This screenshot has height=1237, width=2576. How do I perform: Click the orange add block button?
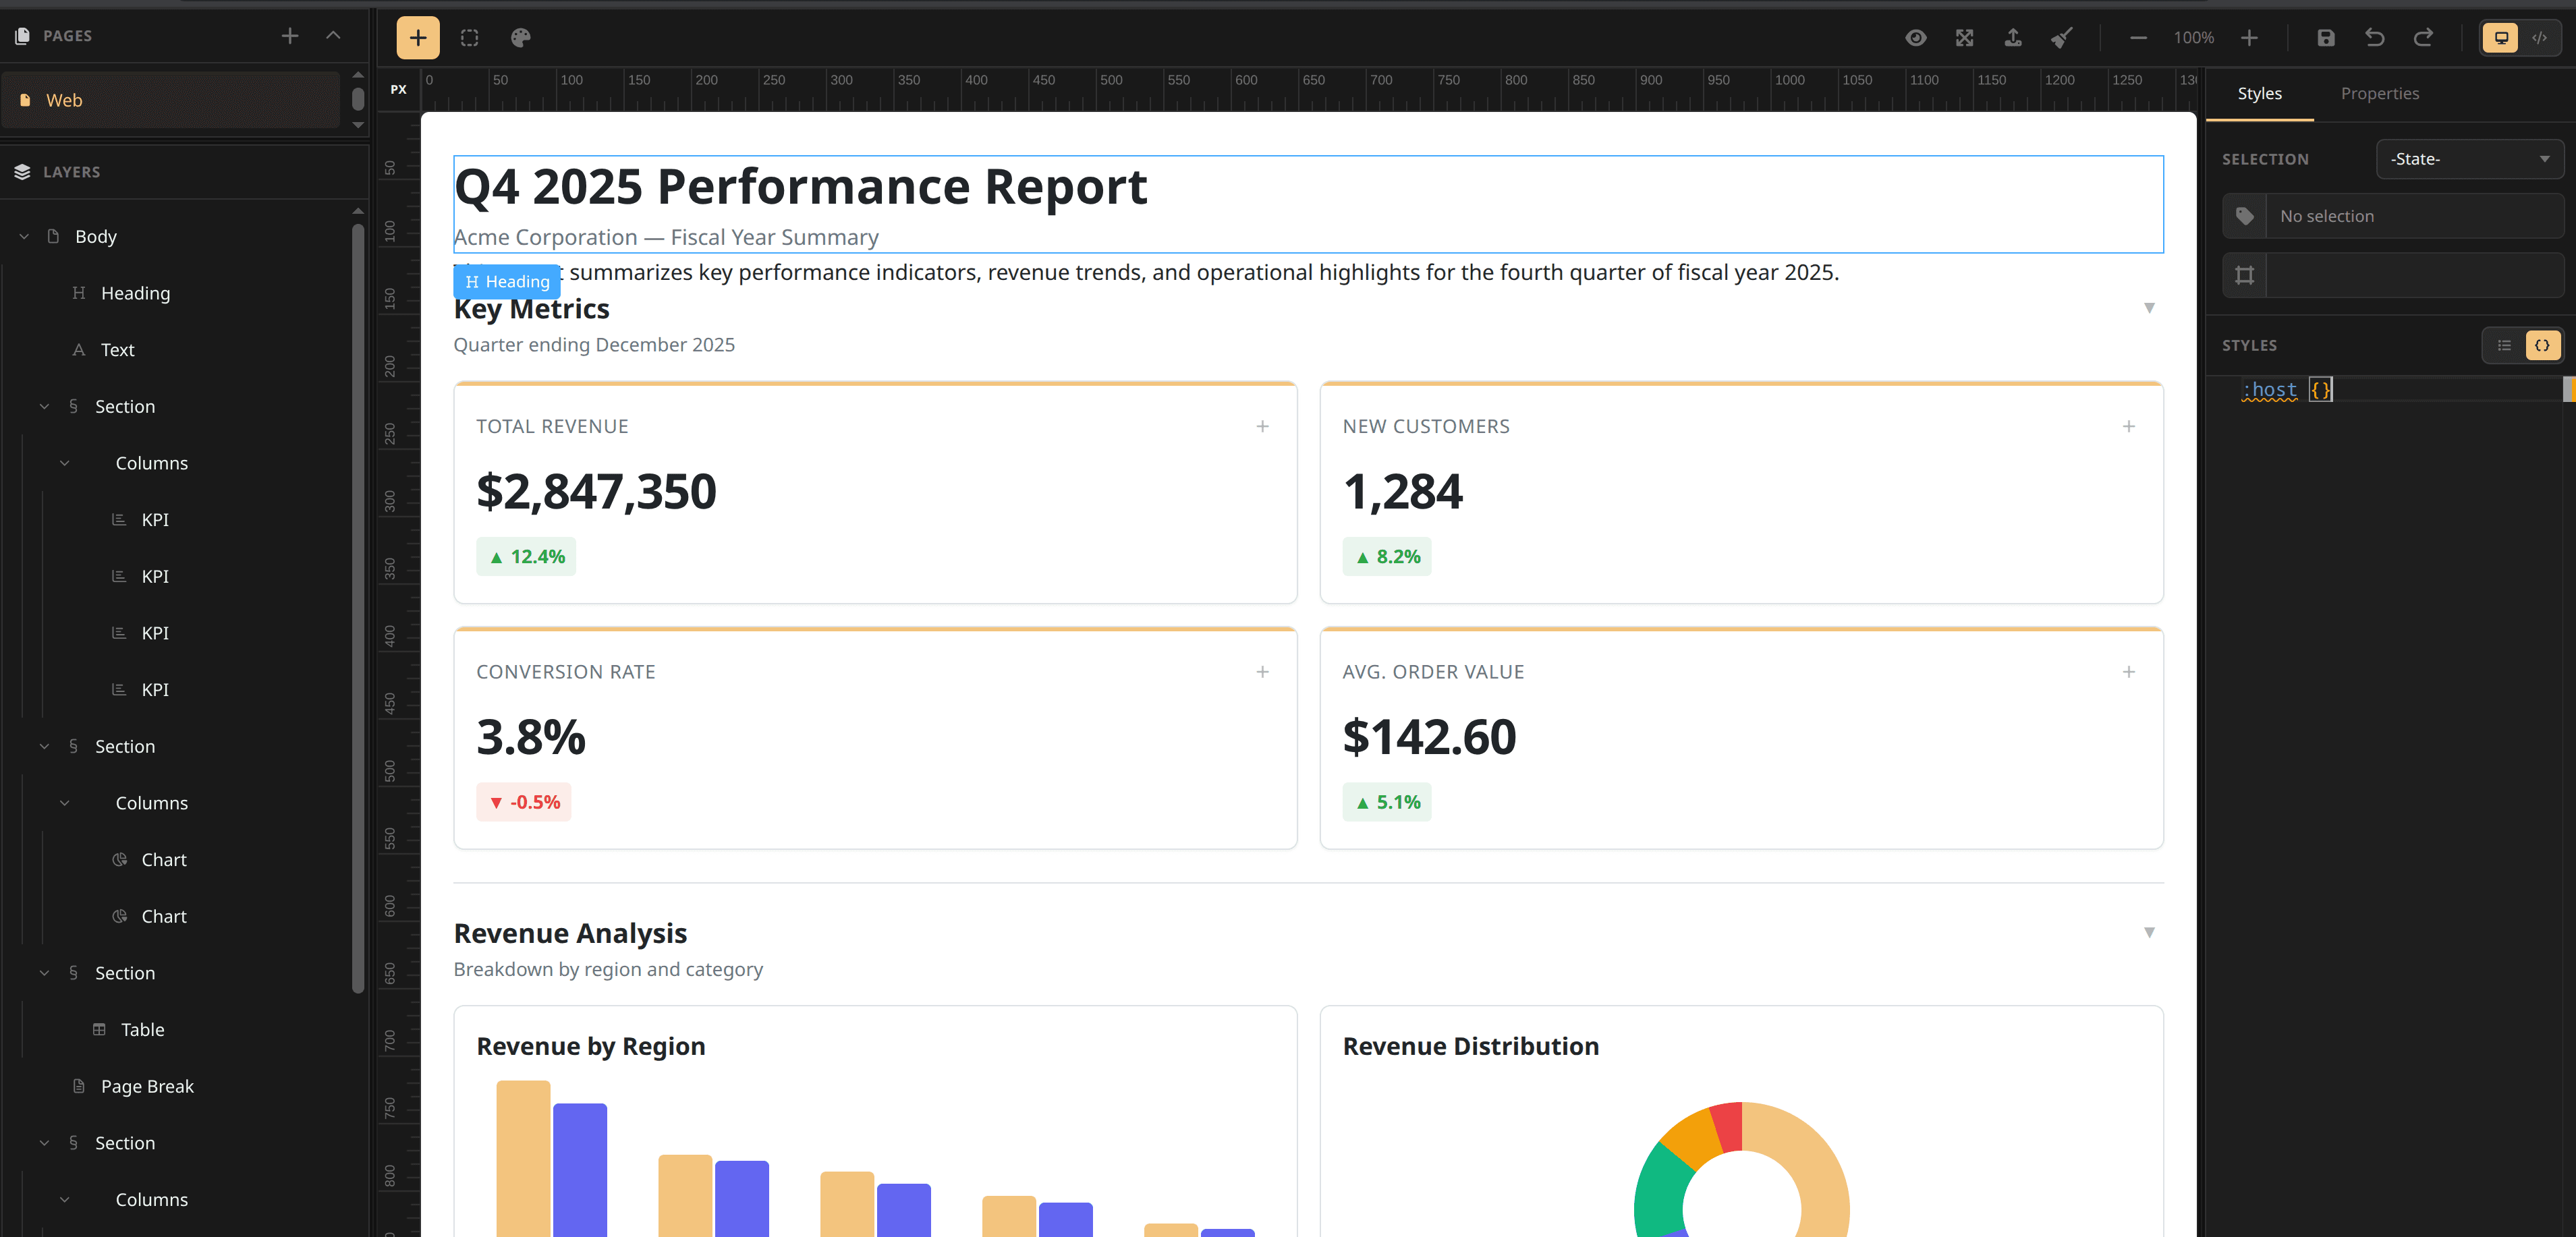click(418, 38)
